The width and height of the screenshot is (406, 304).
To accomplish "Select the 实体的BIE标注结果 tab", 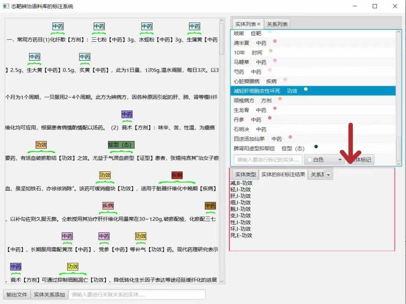I will (283, 174).
